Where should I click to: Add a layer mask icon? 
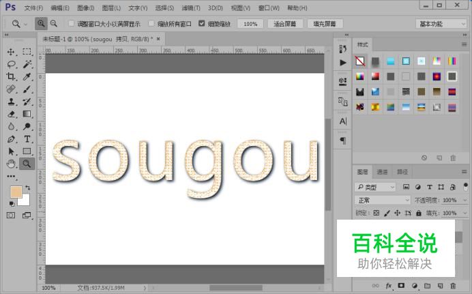[x=401, y=285]
